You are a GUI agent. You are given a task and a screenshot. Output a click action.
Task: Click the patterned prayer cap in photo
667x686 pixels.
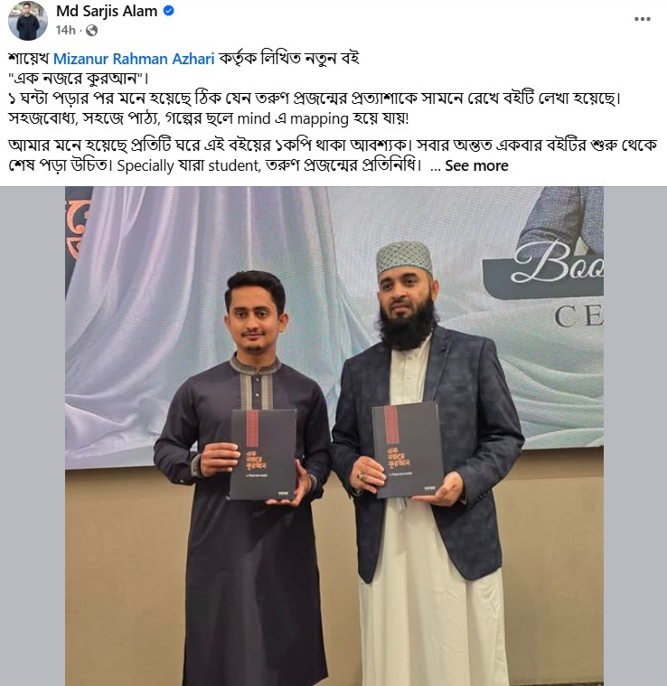(404, 257)
